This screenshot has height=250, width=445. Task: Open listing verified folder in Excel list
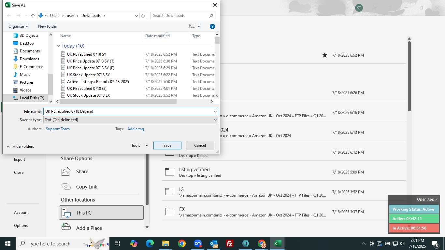284,172
